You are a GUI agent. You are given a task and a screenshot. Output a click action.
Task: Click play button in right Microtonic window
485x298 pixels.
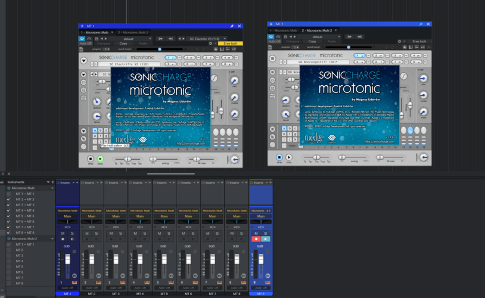click(289, 157)
